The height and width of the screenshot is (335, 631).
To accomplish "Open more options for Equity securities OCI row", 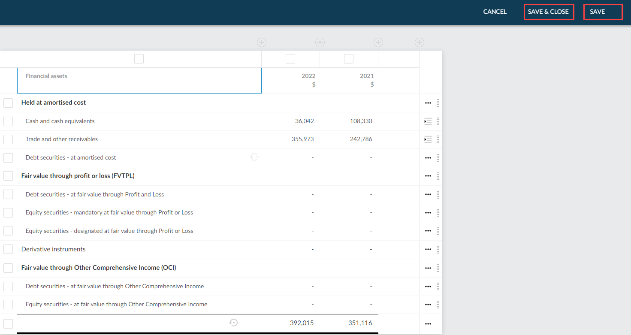I will (x=428, y=305).
